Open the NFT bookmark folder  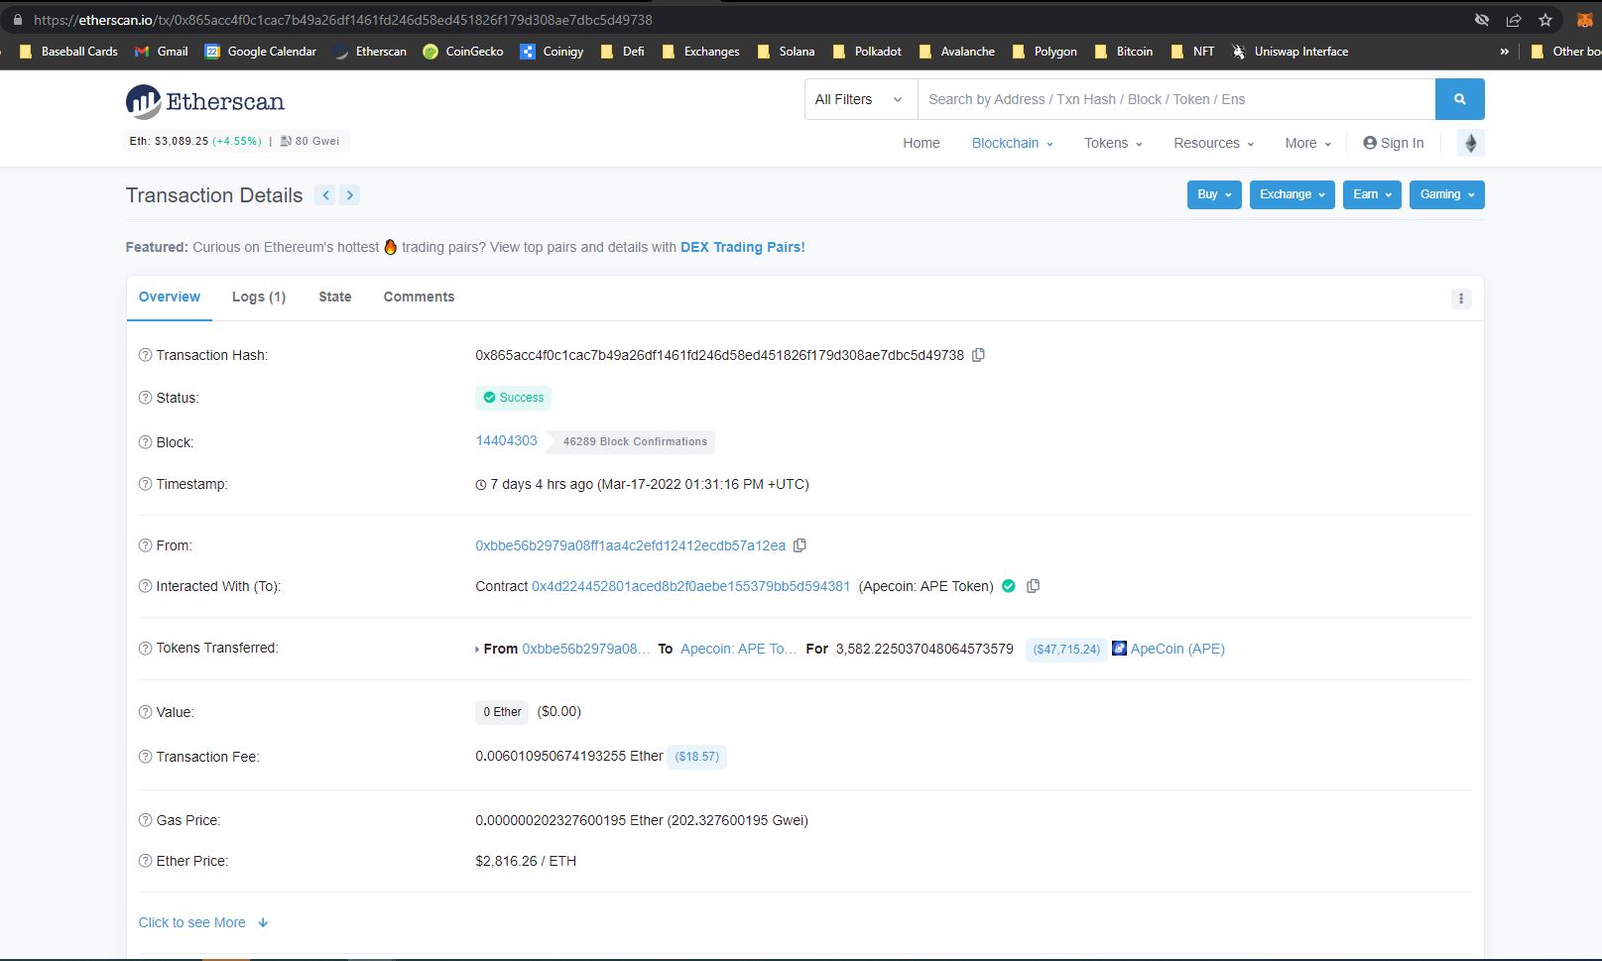[x=1192, y=52]
